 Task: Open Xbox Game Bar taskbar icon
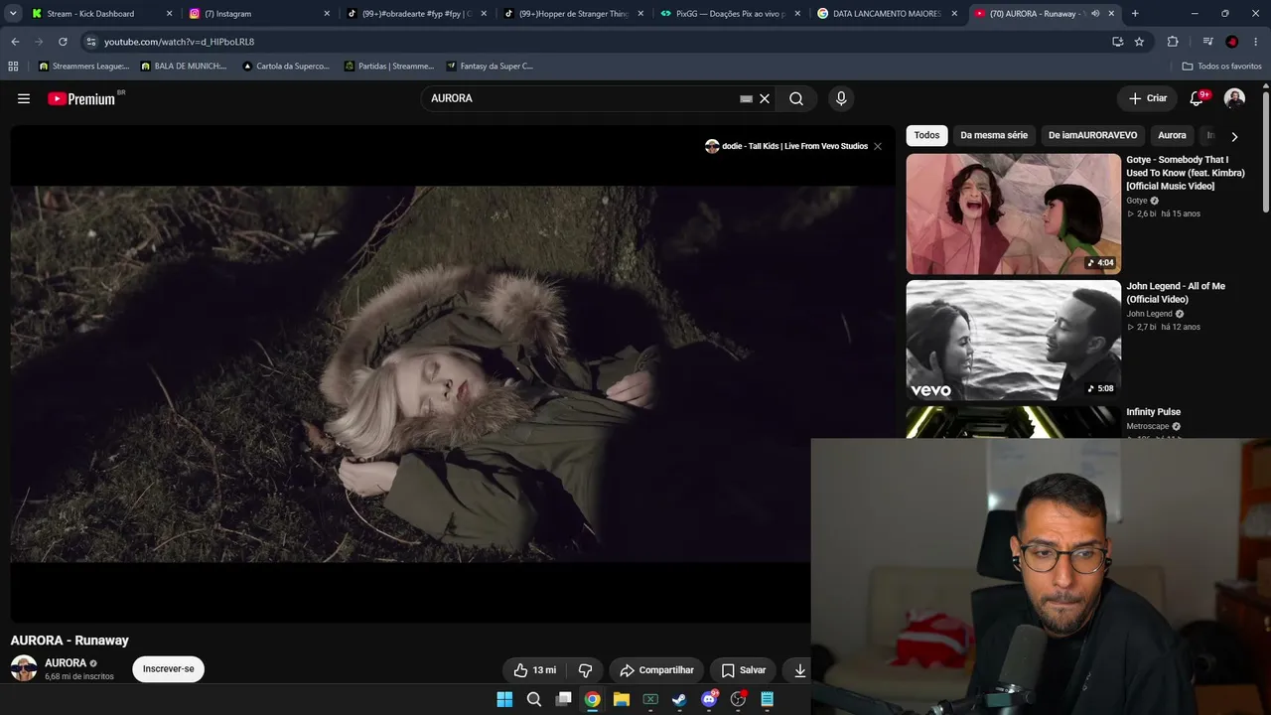[x=650, y=699]
